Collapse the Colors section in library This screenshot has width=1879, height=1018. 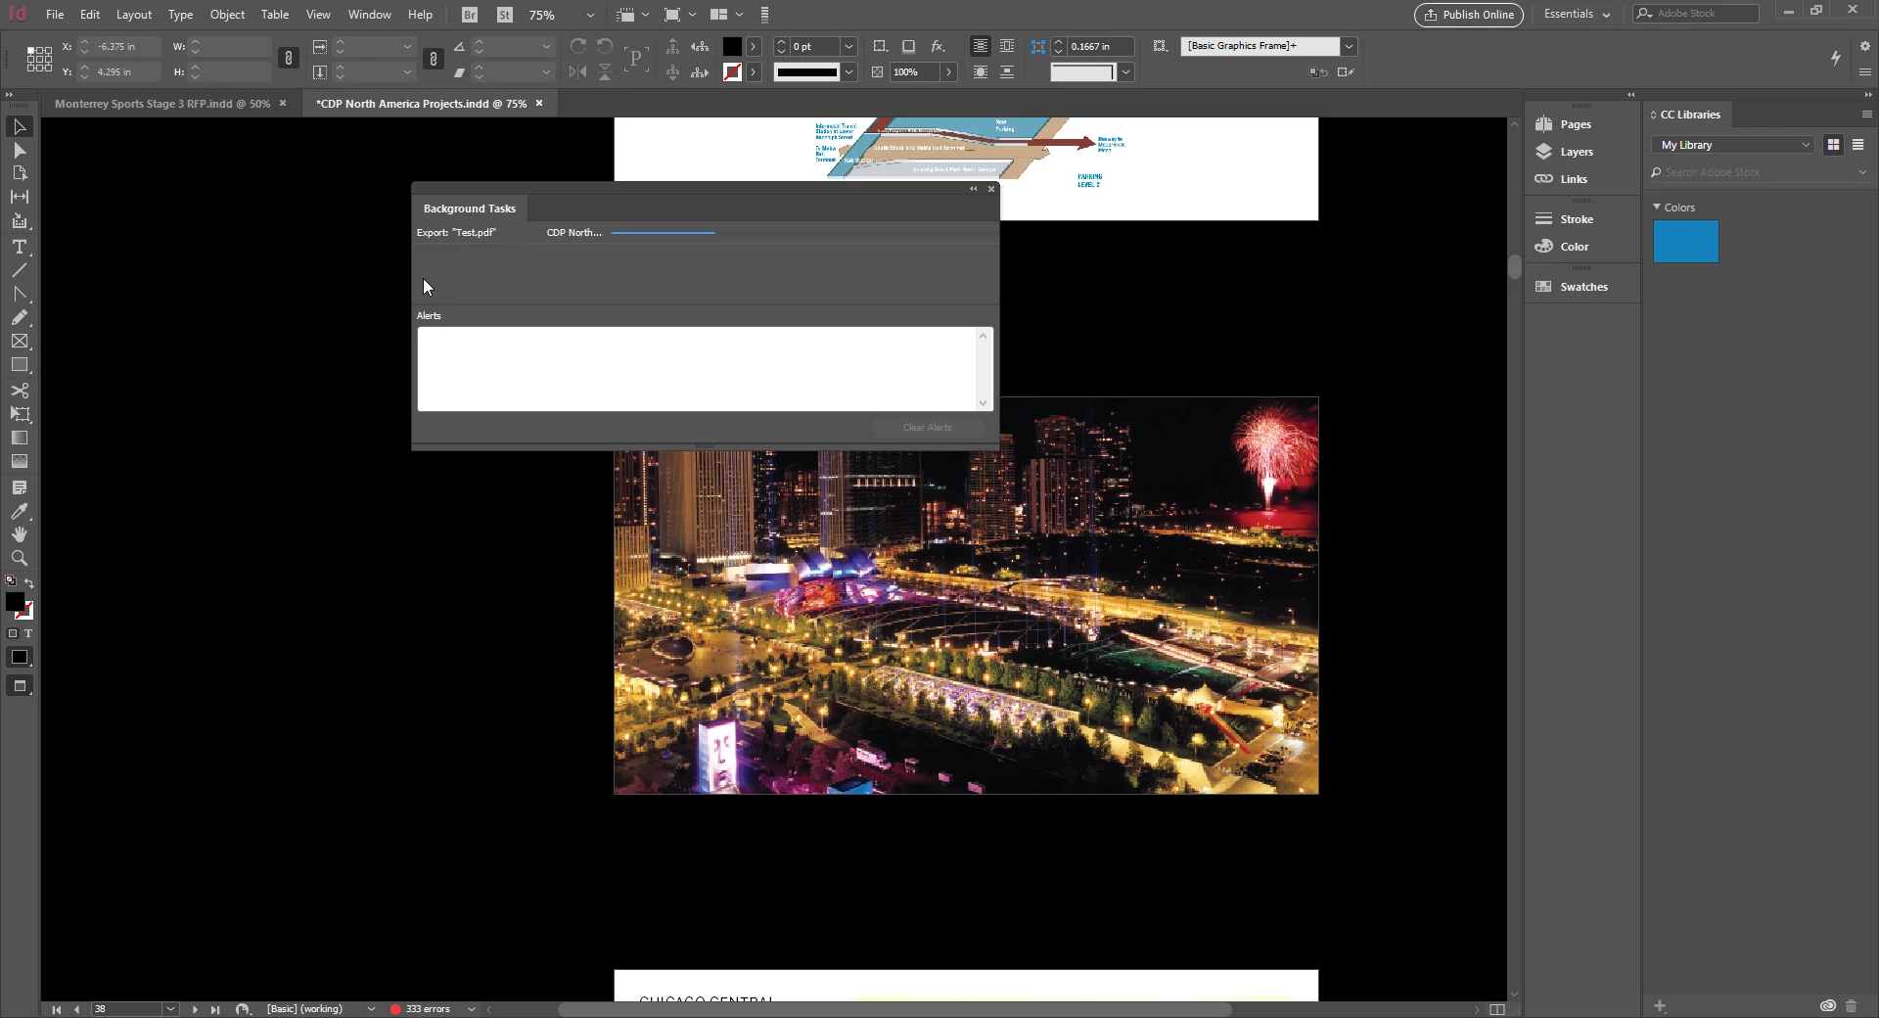(x=1657, y=208)
